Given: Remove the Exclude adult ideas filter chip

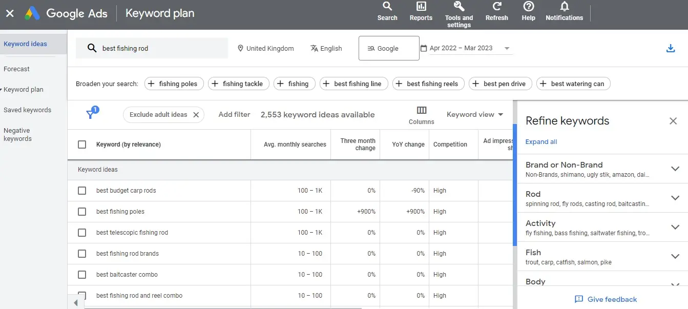Looking at the screenshot, I should click(x=196, y=115).
